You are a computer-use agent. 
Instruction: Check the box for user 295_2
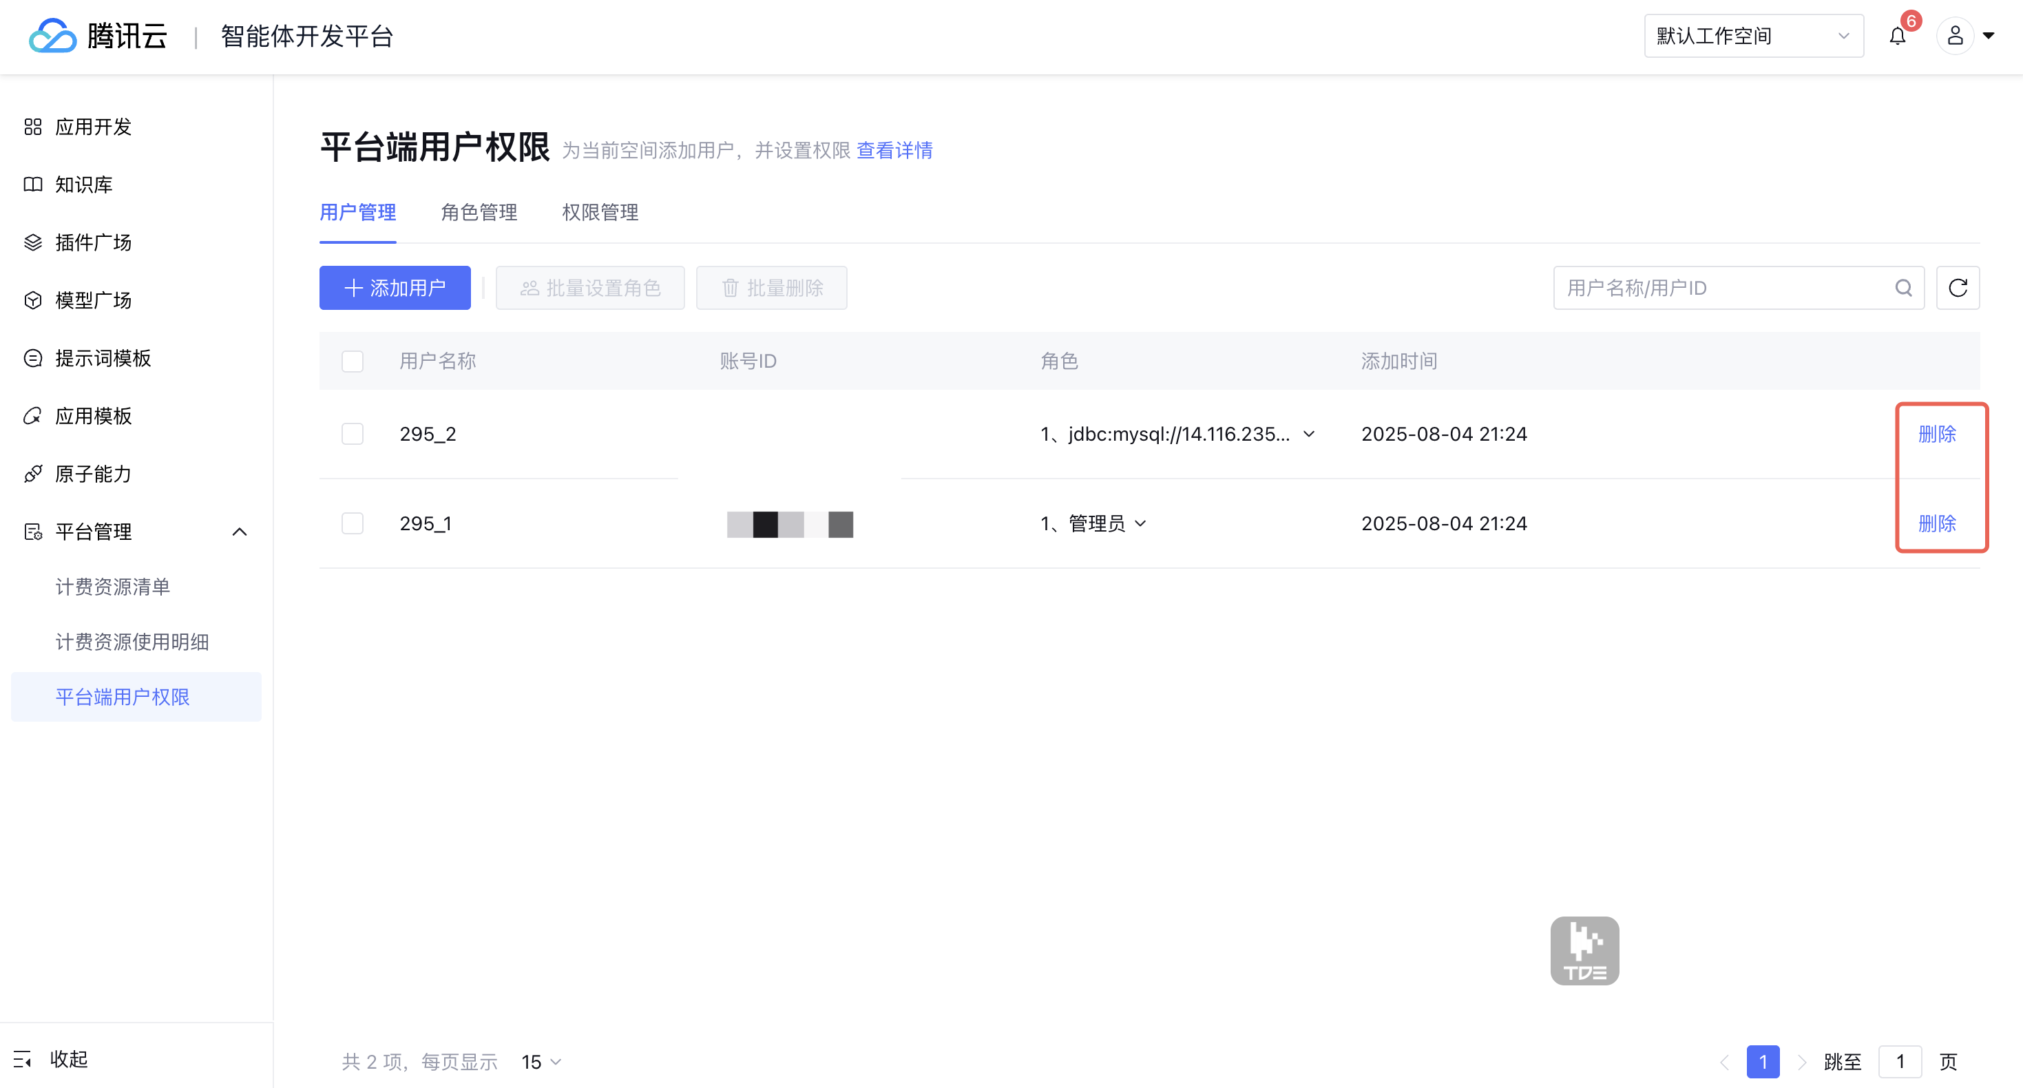coord(353,435)
